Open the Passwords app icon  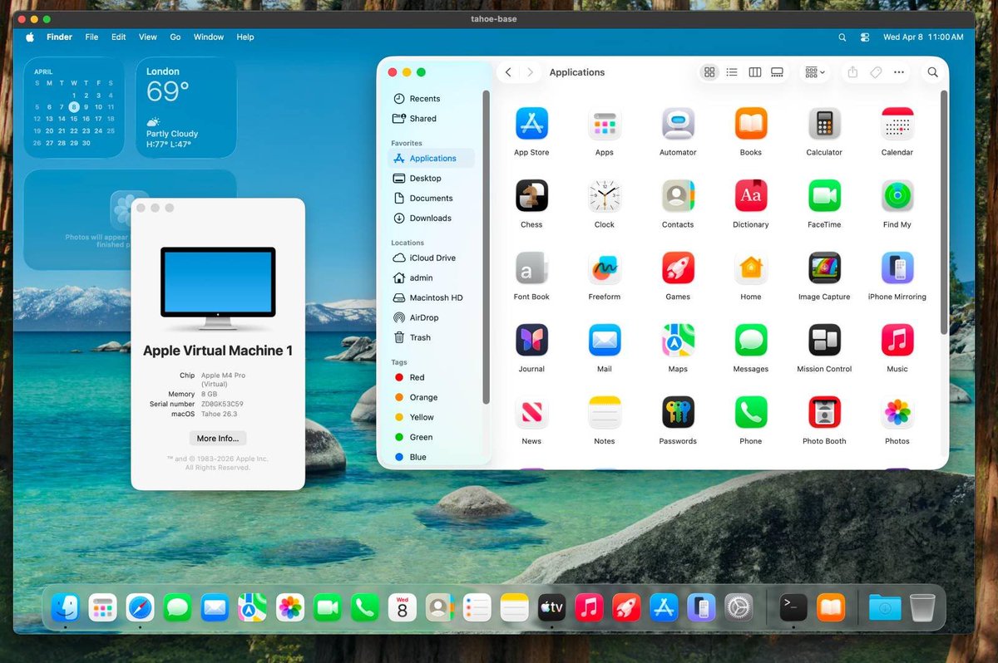point(677,412)
